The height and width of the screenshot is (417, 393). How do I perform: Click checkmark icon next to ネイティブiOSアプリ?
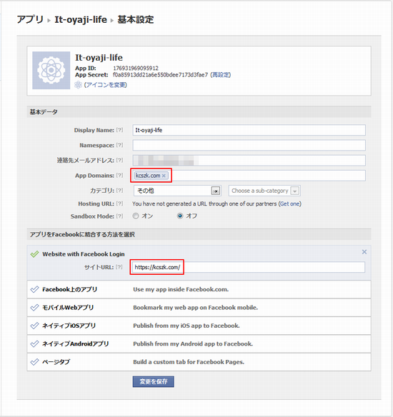[34, 326]
